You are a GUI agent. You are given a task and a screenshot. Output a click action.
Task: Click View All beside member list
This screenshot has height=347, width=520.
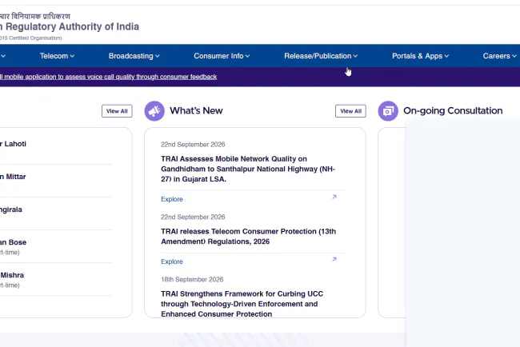117,111
